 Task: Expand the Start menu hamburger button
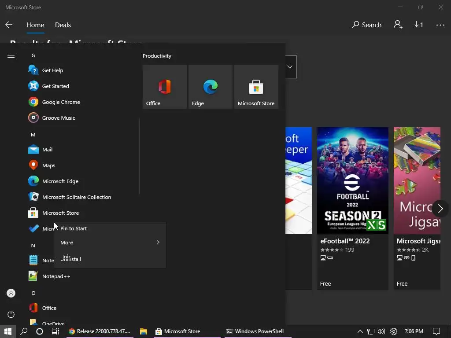click(x=11, y=55)
